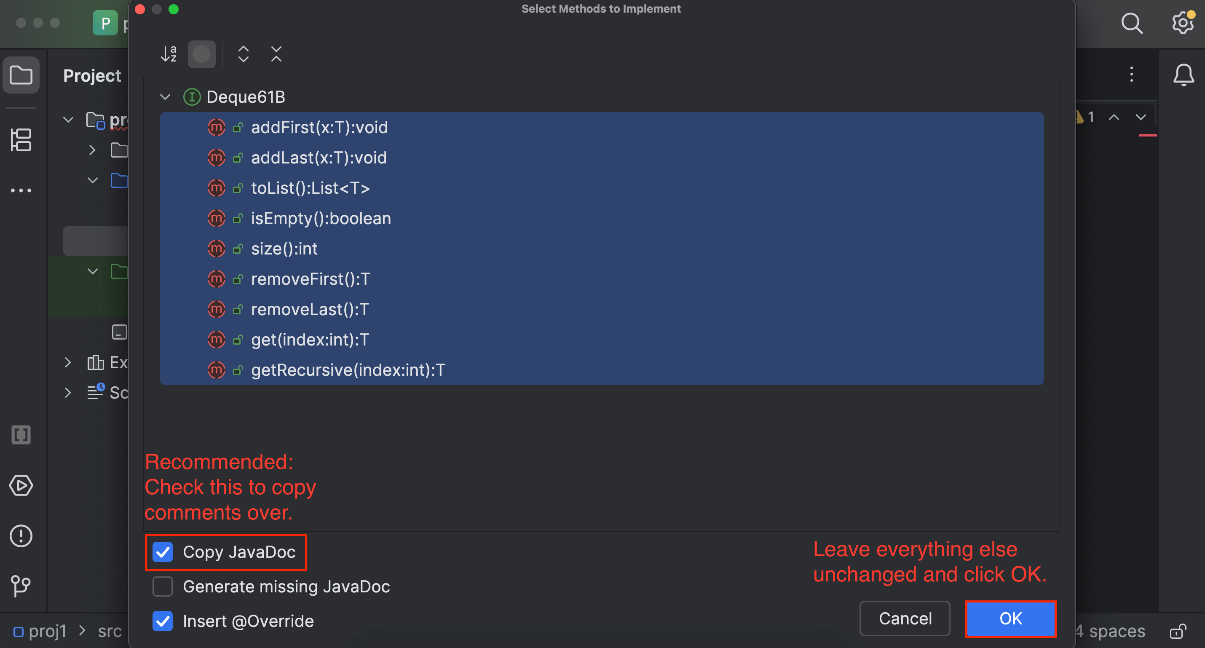Open the Version Control tool window icon
The image size is (1205, 648).
pyautogui.click(x=21, y=586)
